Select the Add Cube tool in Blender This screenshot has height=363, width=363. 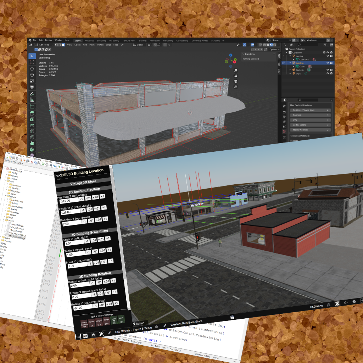32,107
